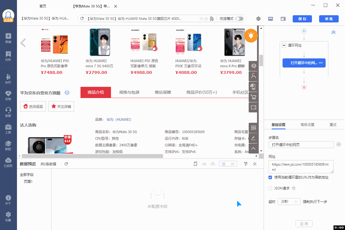This screenshot has width=345, height=230.
Task: Switch to the 首页 home tab
Action: point(43,6)
